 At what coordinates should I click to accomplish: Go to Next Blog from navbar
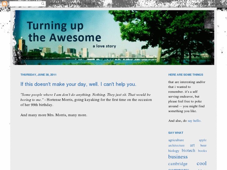click(92, 4)
